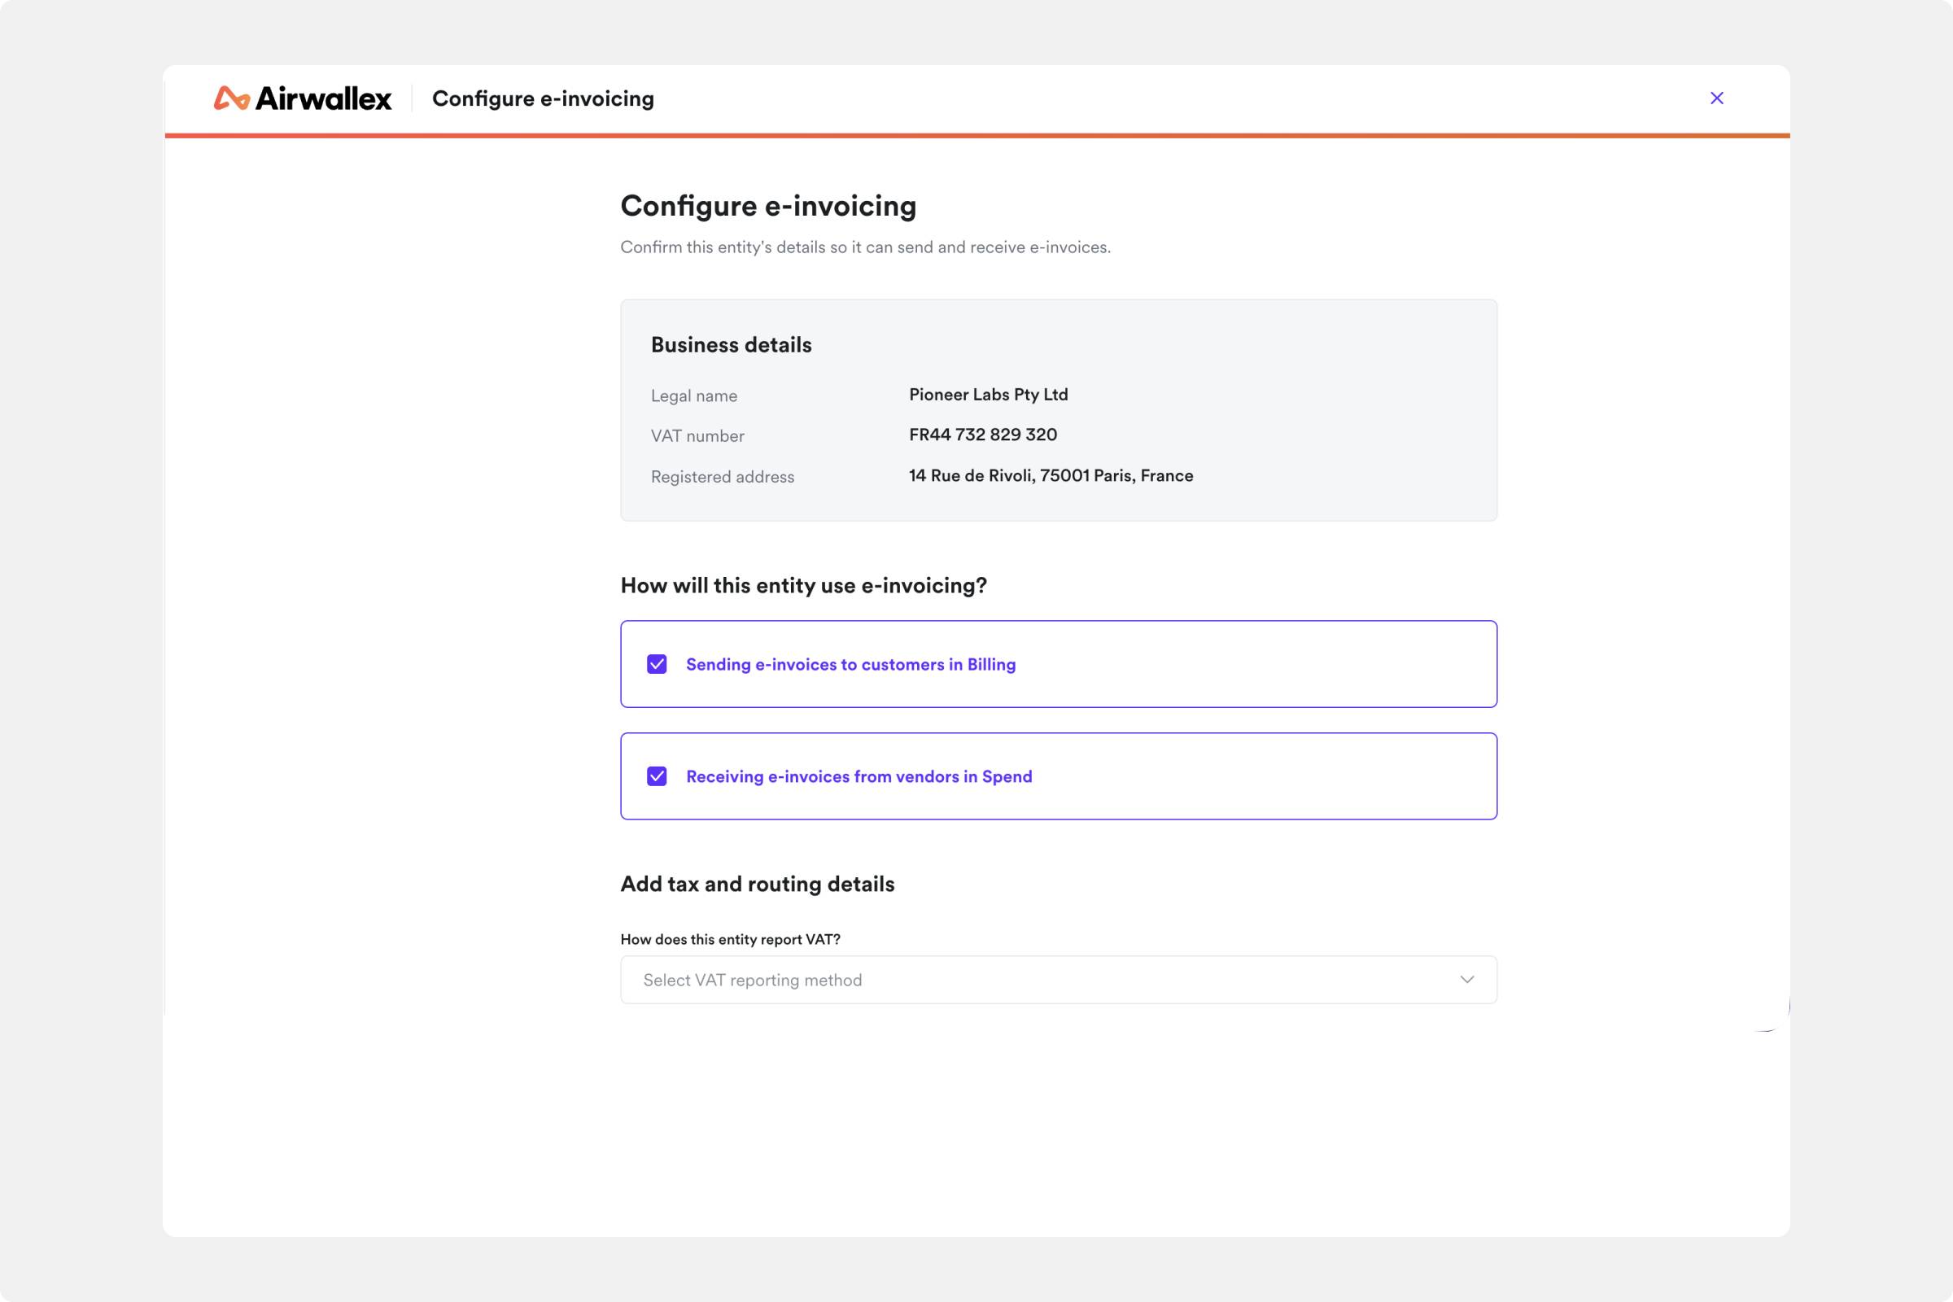Viewport: 1953px width, 1302px height.
Task: Open the VAT reporting method dropdown
Action: tap(1059, 980)
